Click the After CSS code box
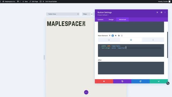Viewport: 172px width, 97px height. coord(131,68)
